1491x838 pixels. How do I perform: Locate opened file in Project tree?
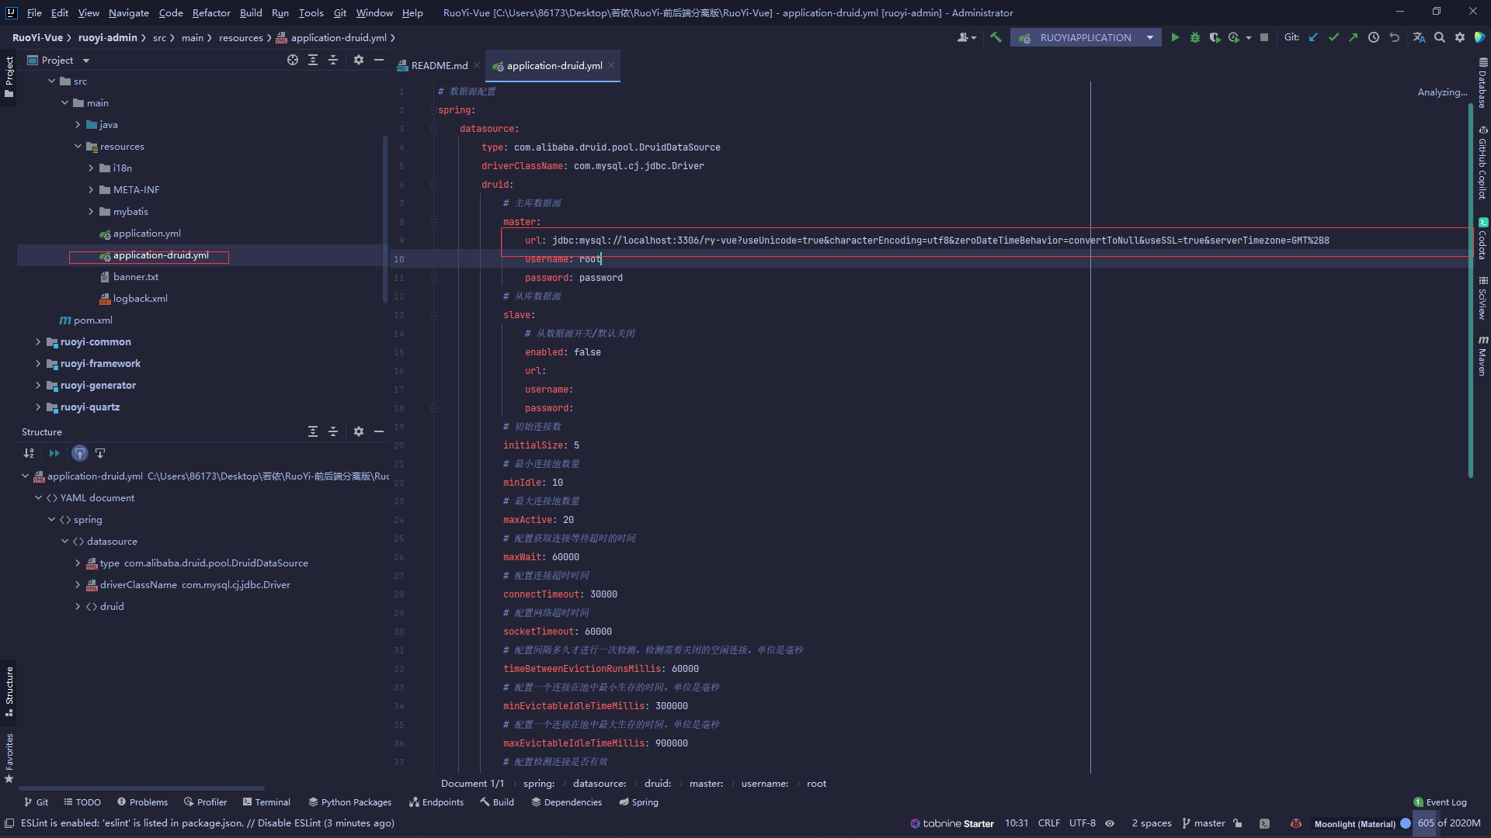[x=293, y=60]
